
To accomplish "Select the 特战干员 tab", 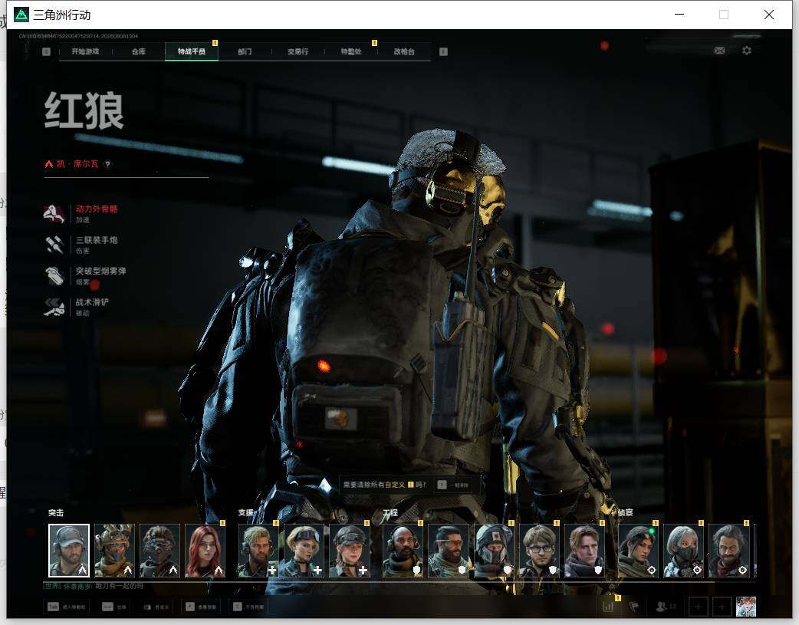I will coord(192,51).
